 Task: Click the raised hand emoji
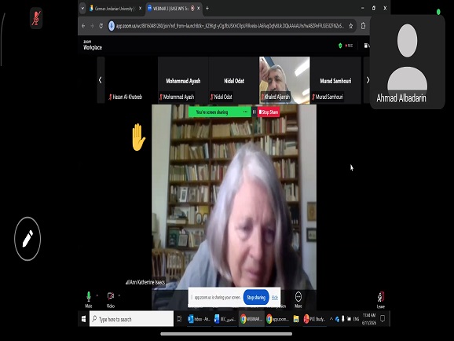click(138, 137)
